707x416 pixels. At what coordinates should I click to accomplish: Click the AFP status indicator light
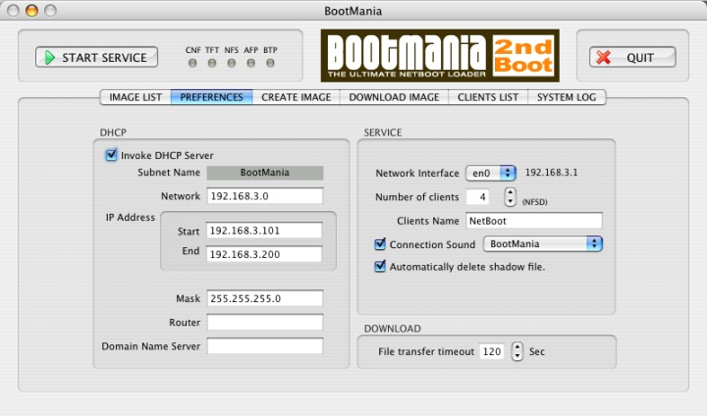click(x=250, y=63)
